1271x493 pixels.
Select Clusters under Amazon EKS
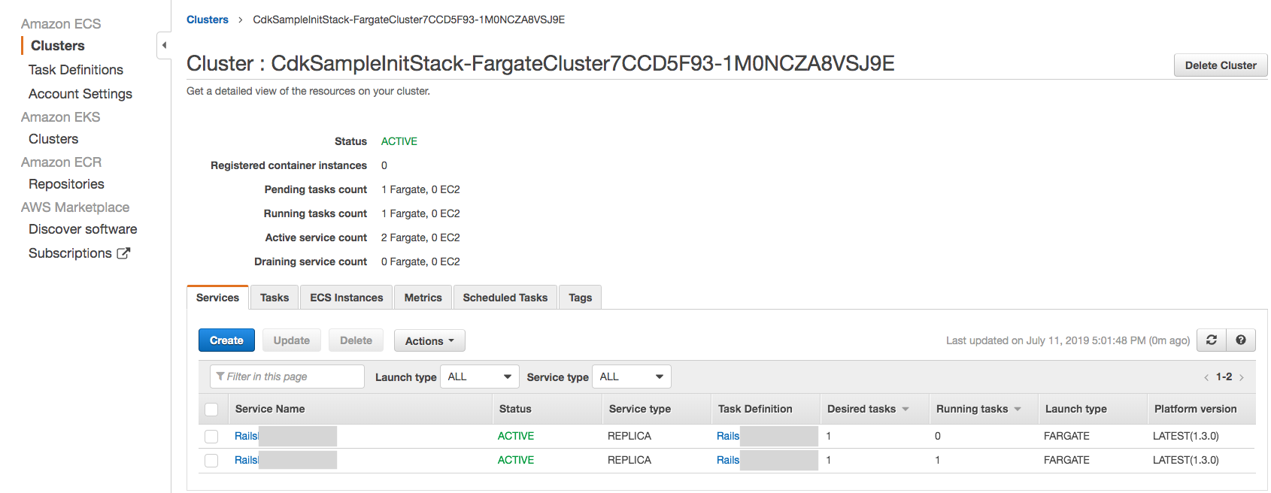pos(53,139)
